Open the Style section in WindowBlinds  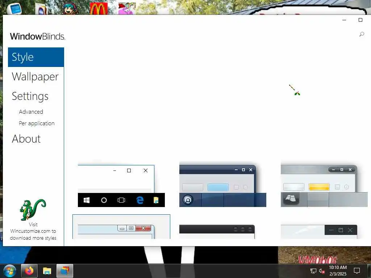(x=36, y=57)
